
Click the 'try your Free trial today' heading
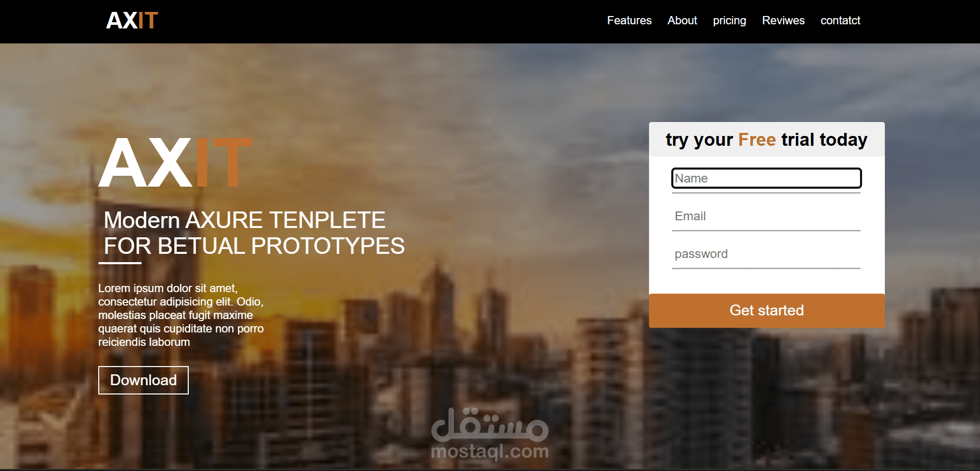click(x=766, y=140)
